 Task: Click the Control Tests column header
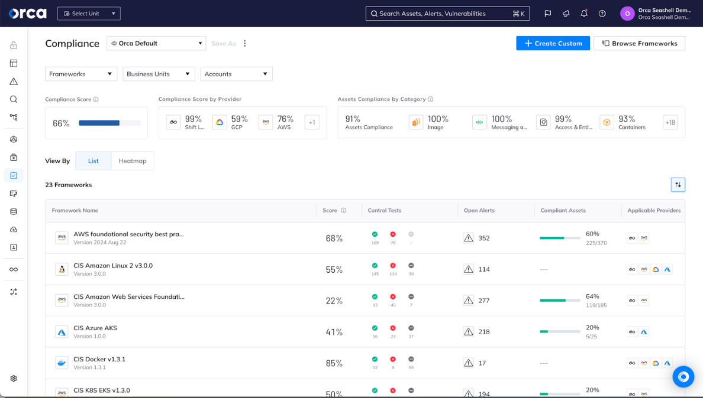click(x=384, y=210)
